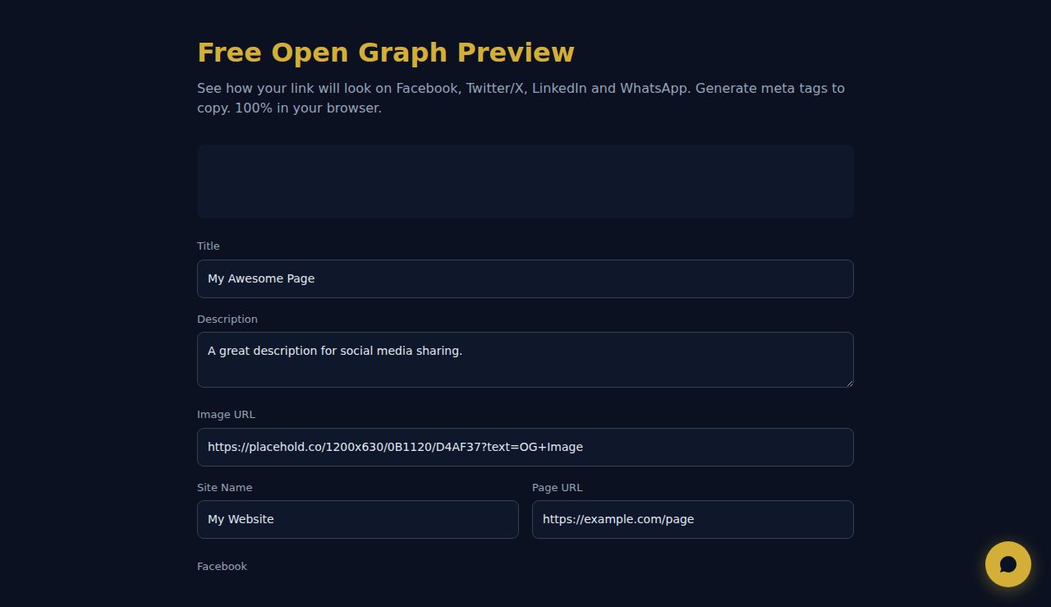Click the 'Facebook' section label
The height and width of the screenshot is (607, 1051).
tap(222, 566)
